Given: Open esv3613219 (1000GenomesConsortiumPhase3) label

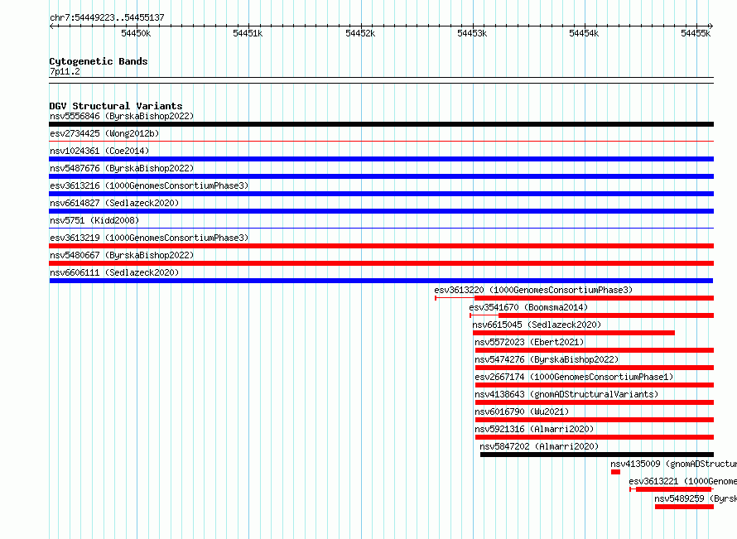Looking at the screenshot, I should [149, 238].
